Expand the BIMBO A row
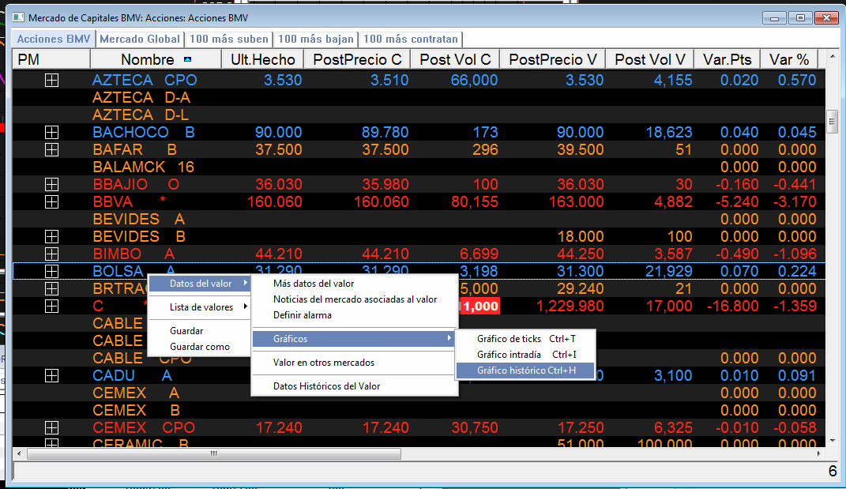 pyautogui.click(x=52, y=254)
